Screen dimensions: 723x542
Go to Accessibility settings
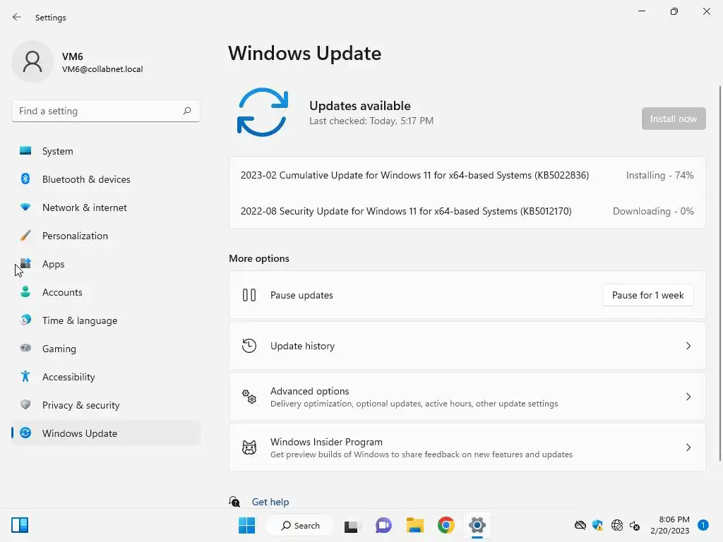(106, 377)
